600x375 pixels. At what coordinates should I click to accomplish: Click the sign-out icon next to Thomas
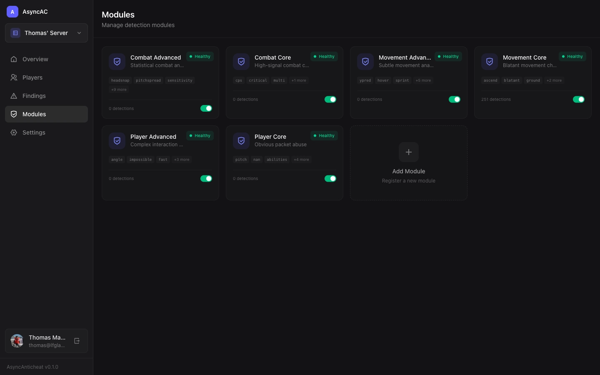77,341
